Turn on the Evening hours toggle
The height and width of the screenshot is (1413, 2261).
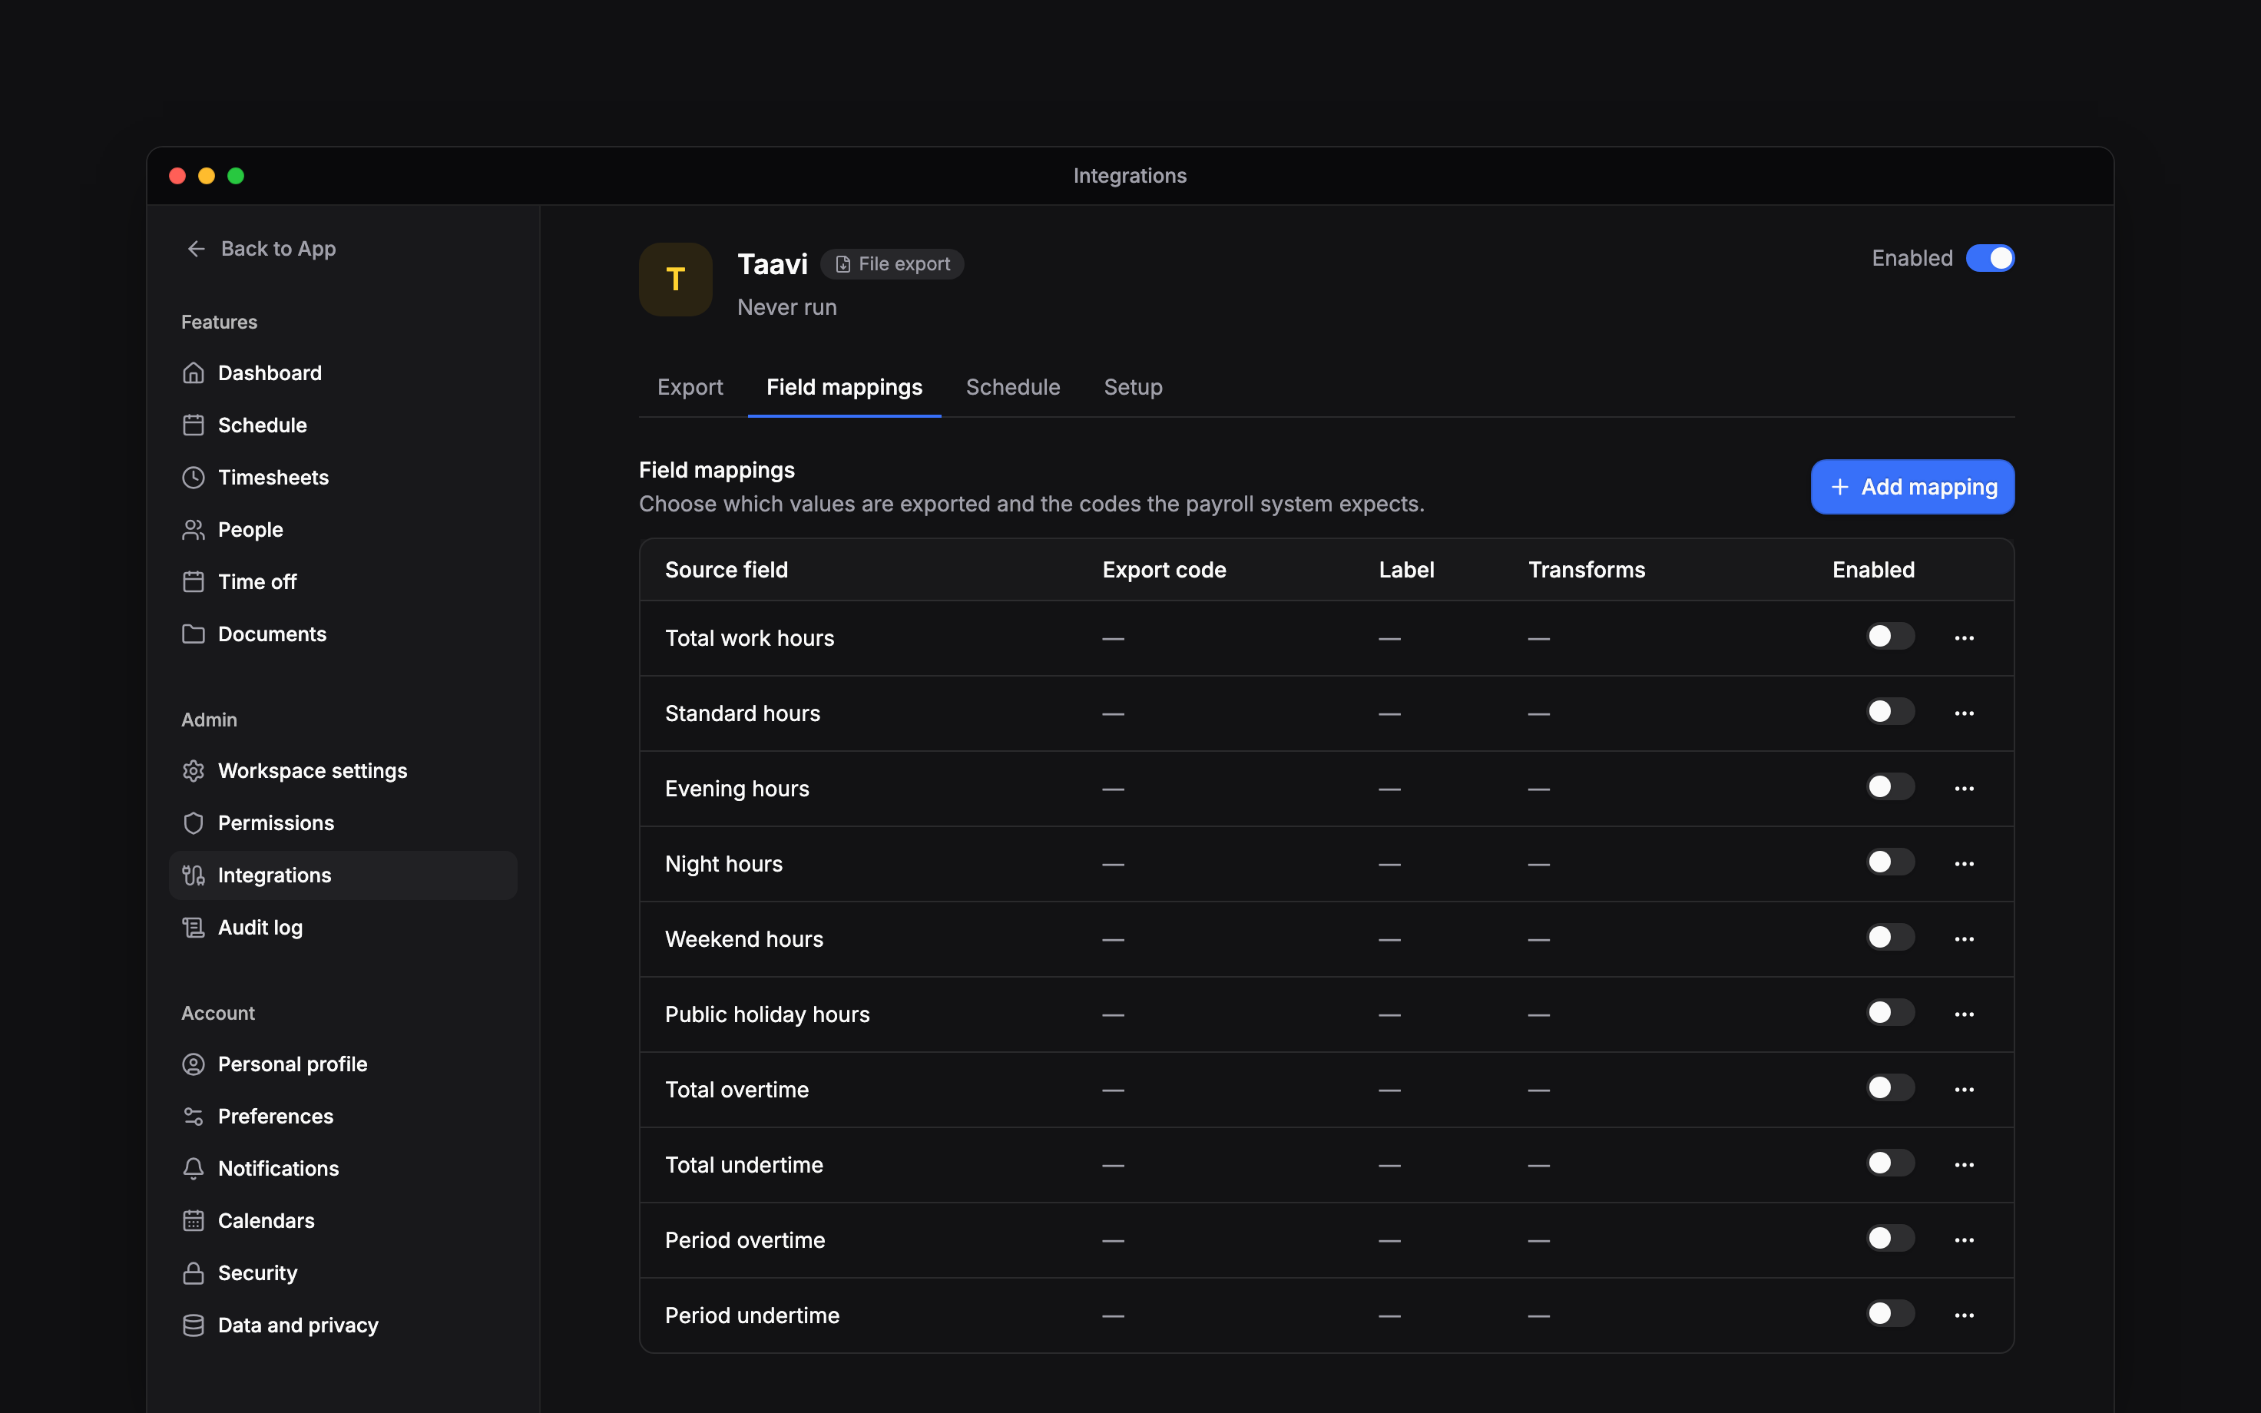click(x=1891, y=787)
